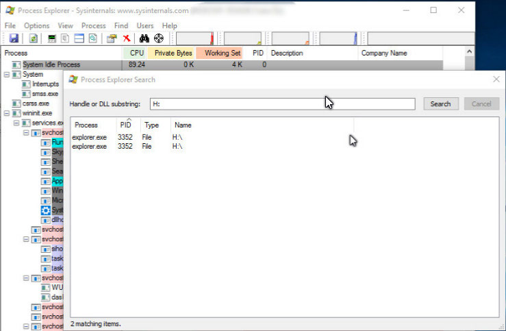Open the Options menu
Screen dimensions: 506x331
pyautogui.click(x=36, y=25)
